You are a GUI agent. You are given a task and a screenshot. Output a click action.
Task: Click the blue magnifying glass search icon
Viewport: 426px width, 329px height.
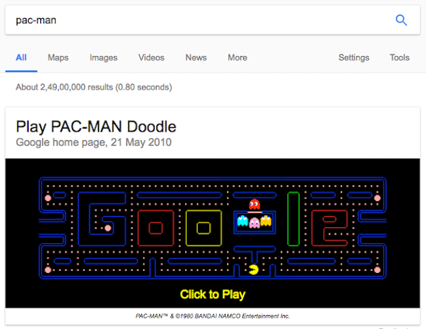401,20
